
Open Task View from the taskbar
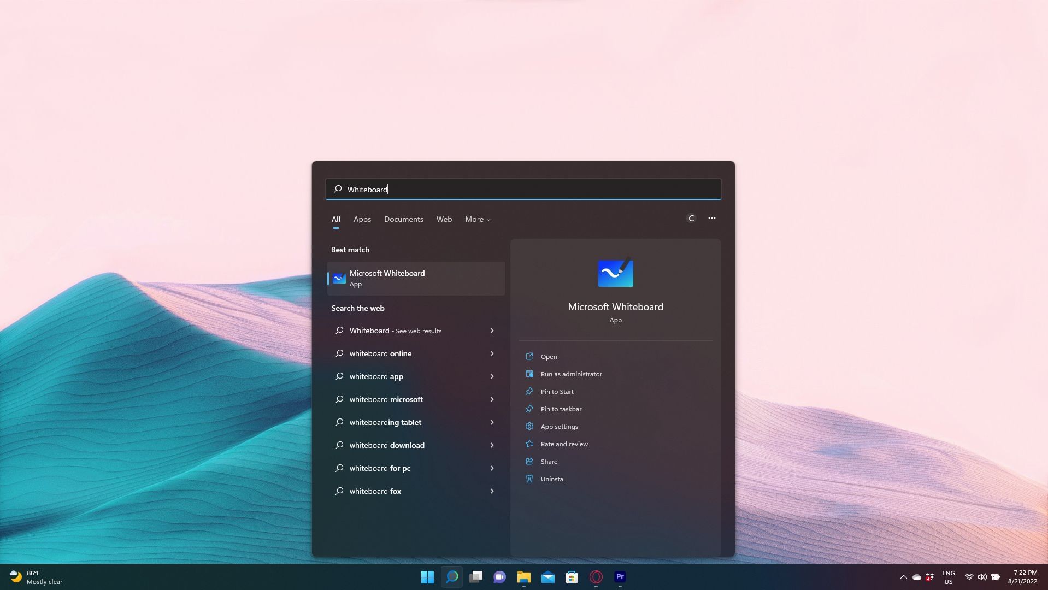(x=475, y=577)
